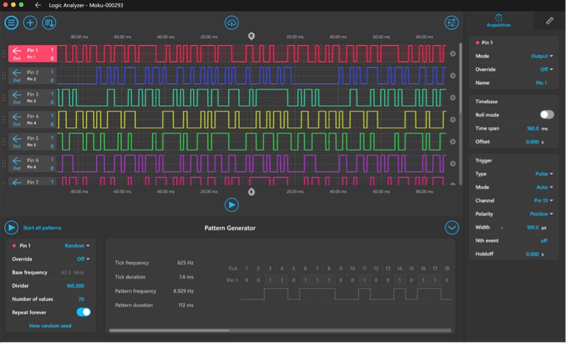The width and height of the screenshot is (567, 343).
Task: Open the Trigger Channel Pin 13 dropdown
Action: pos(543,200)
